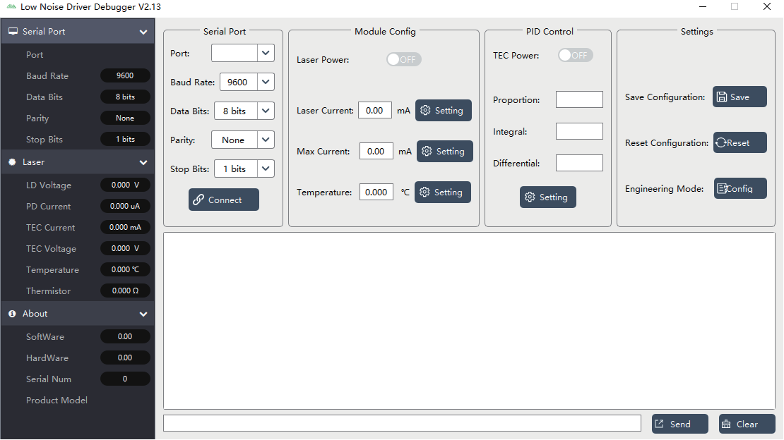Click gear Setting beside Laser Current

coord(443,111)
